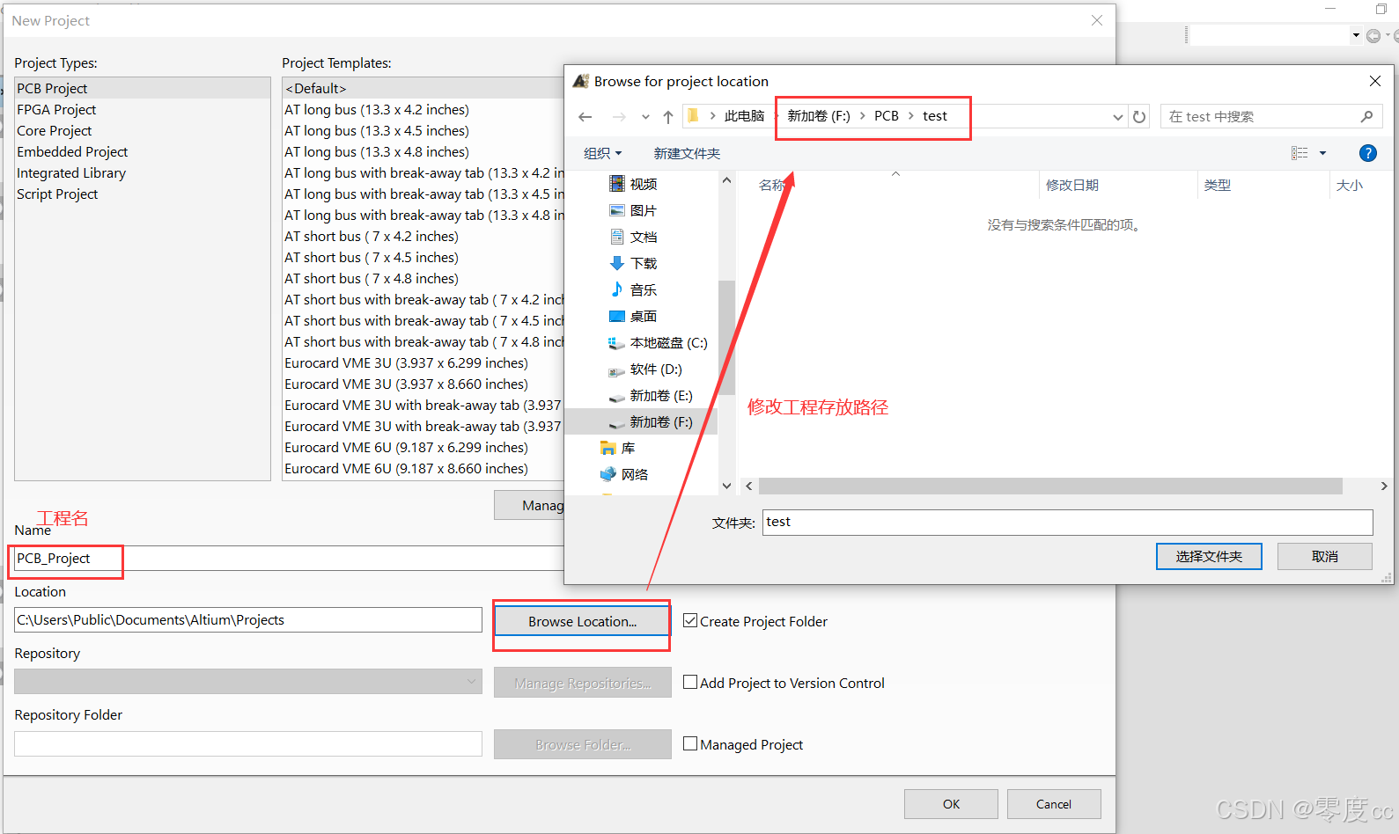Image resolution: width=1399 pixels, height=834 pixels.
Task: Expand 新加卷 (F:) breadcrumb chevron
Action: pyautogui.click(x=862, y=116)
